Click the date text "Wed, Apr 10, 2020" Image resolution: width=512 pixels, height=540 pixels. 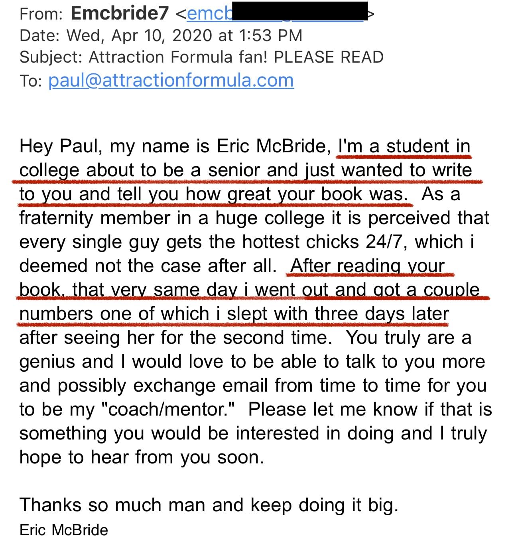click(140, 35)
